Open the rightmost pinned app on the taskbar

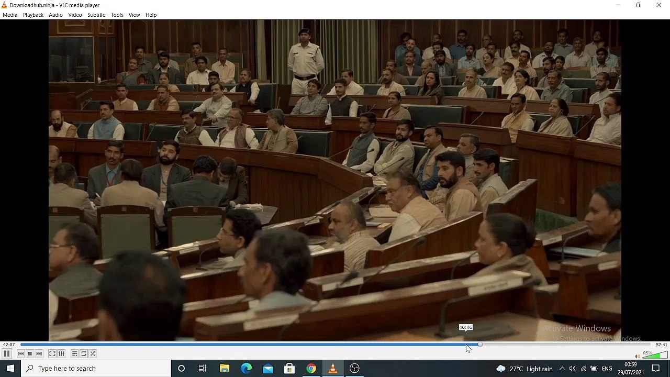[x=355, y=369]
